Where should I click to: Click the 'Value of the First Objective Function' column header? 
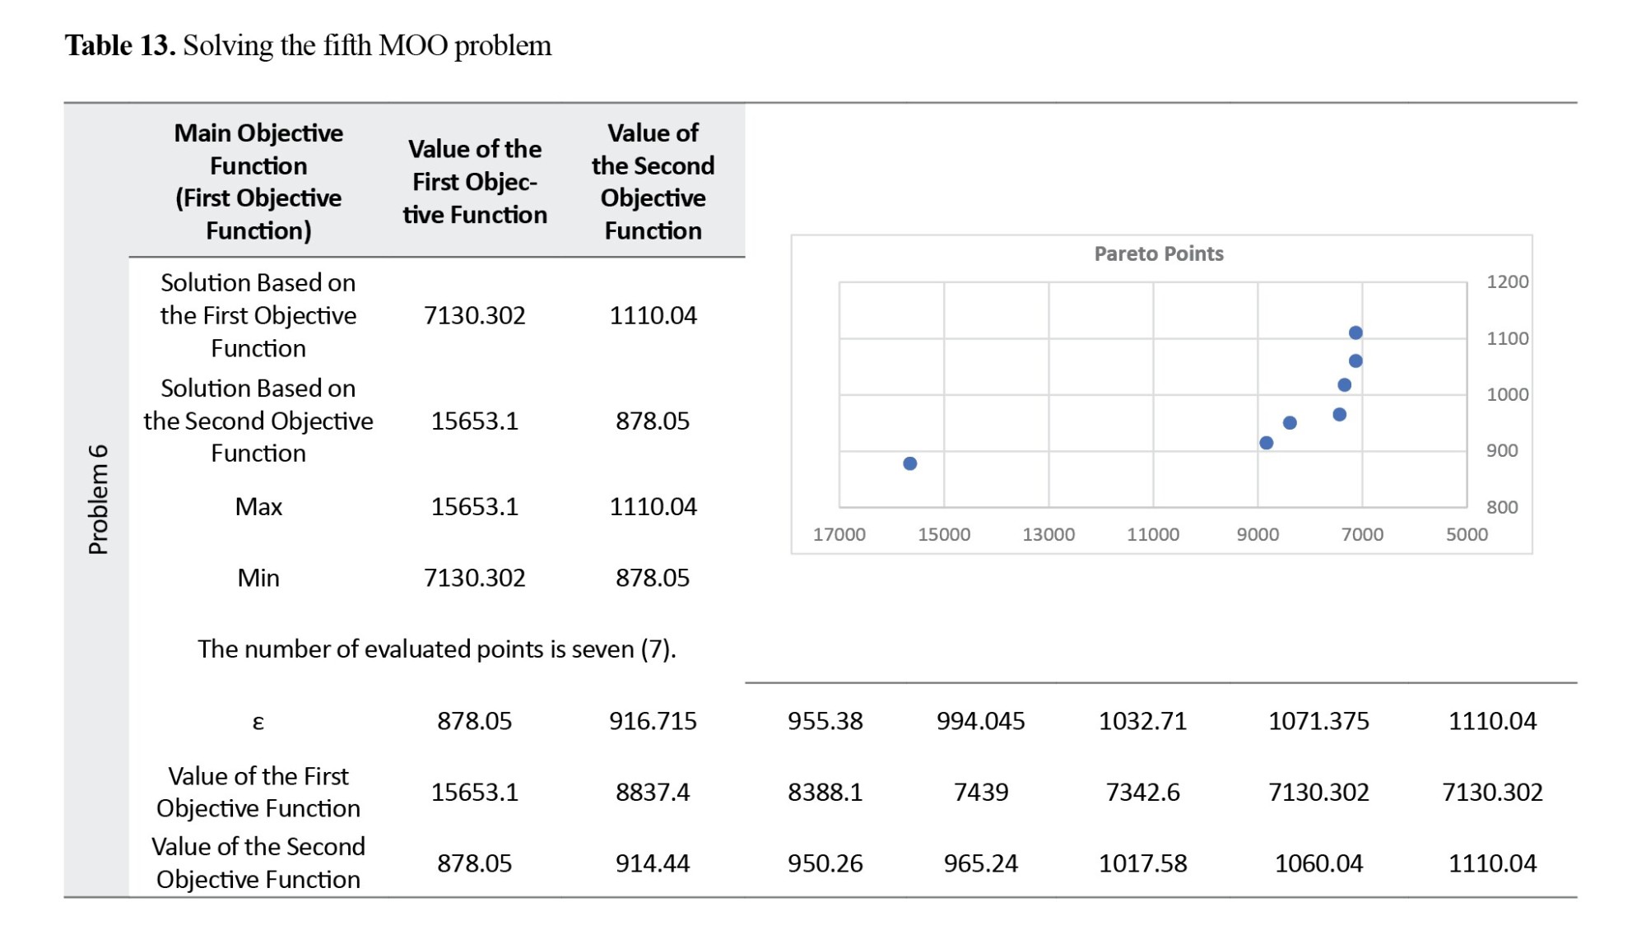475,182
